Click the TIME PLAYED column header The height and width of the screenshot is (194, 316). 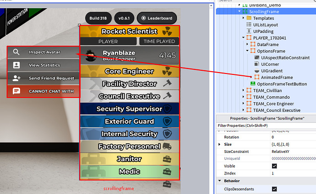pyautogui.click(x=159, y=42)
